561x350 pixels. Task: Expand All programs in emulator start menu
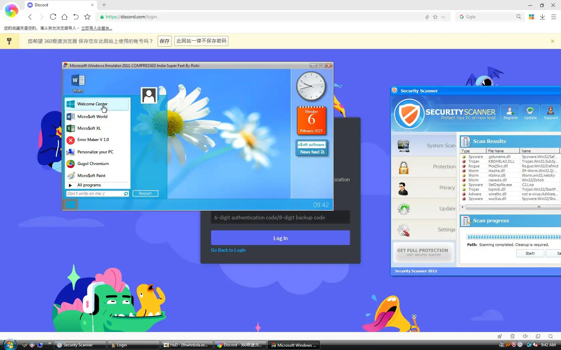tap(97, 185)
